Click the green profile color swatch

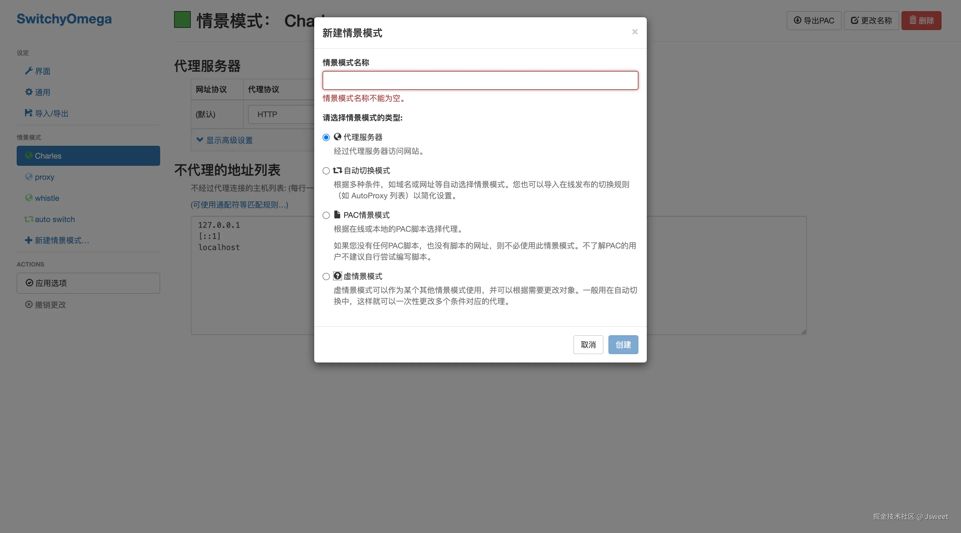pos(182,19)
